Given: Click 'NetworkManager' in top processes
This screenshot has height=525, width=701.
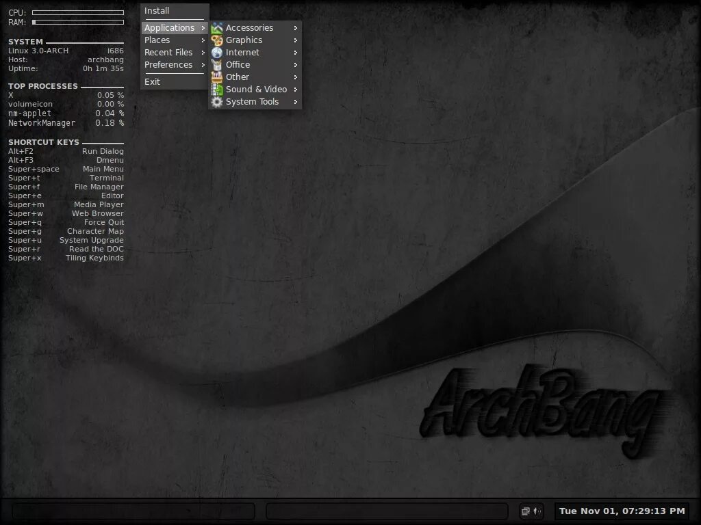Looking at the screenshot, I should 42,123.
